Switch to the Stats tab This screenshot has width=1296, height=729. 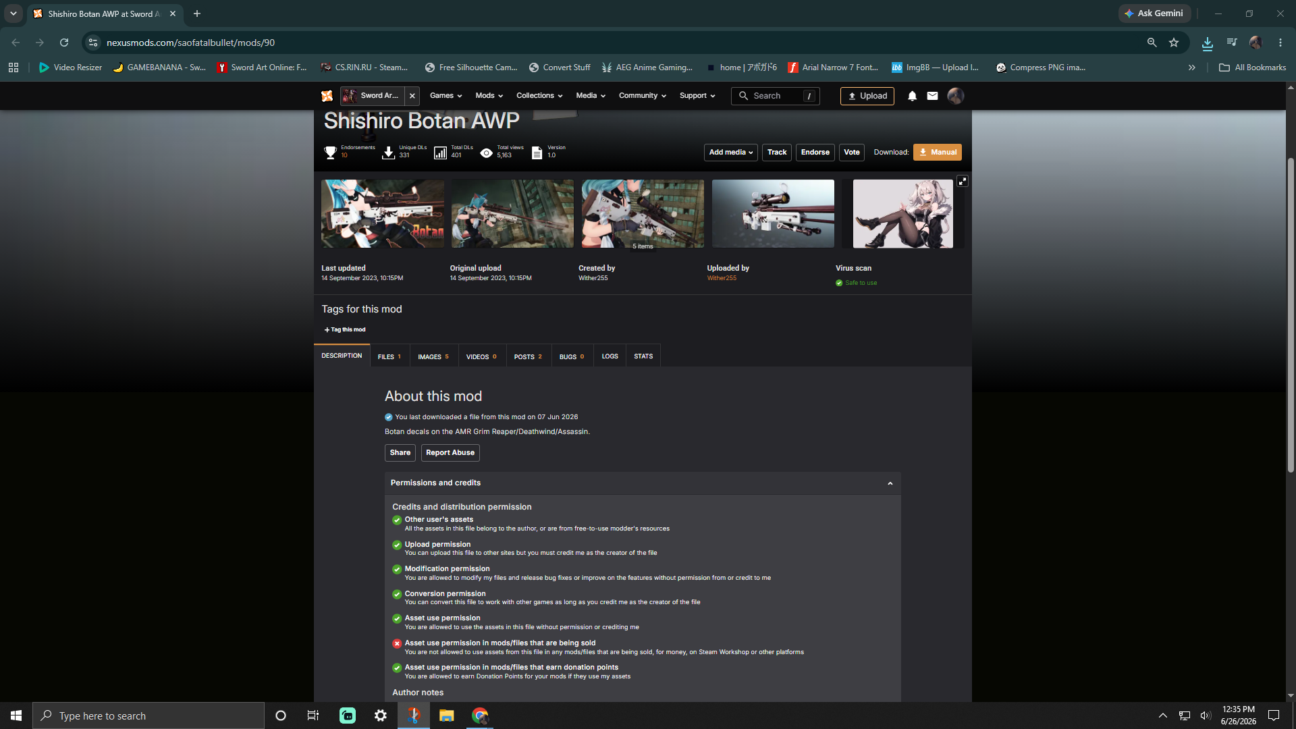click(x=643, y=356)
